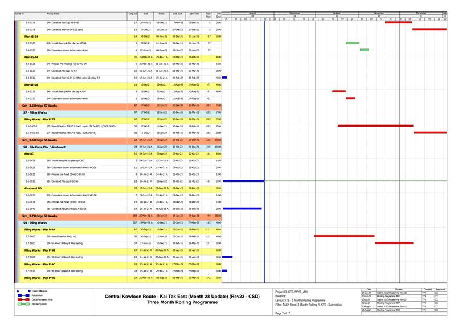Click blue actual bar for Construct Pile-cap C-8C-S8
This screenshot has width=474, height=336.
tap(243, 181)
